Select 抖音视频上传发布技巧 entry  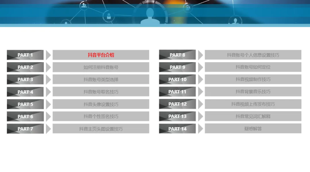pos(253,104)
